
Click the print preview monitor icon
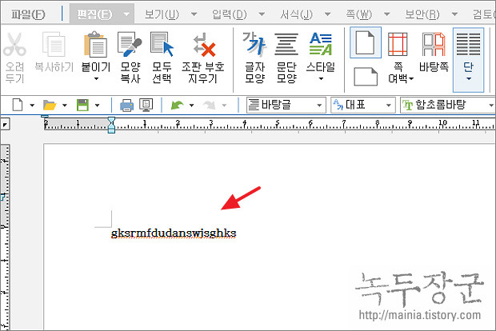[146, 106]
